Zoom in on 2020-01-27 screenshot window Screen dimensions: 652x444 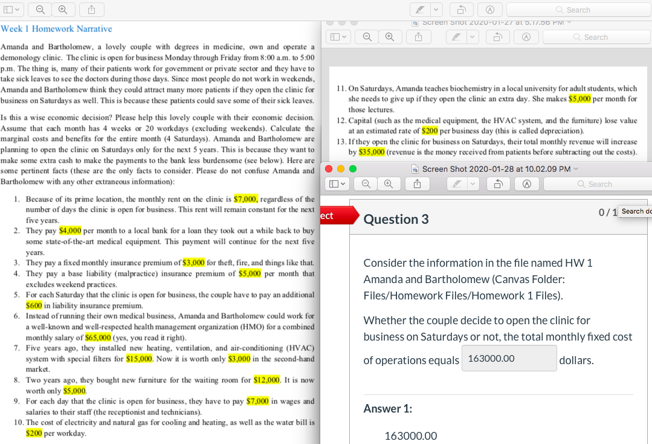[x=390, y=37]
